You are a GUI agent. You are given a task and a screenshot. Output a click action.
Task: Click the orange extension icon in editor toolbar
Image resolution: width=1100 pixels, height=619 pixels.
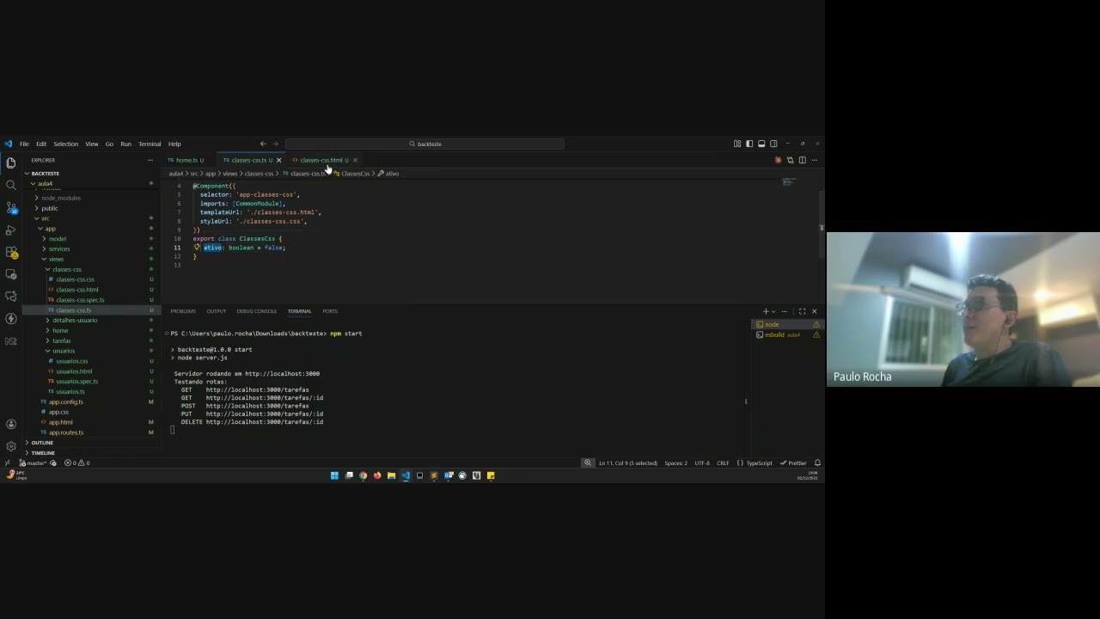click(779, 160)
